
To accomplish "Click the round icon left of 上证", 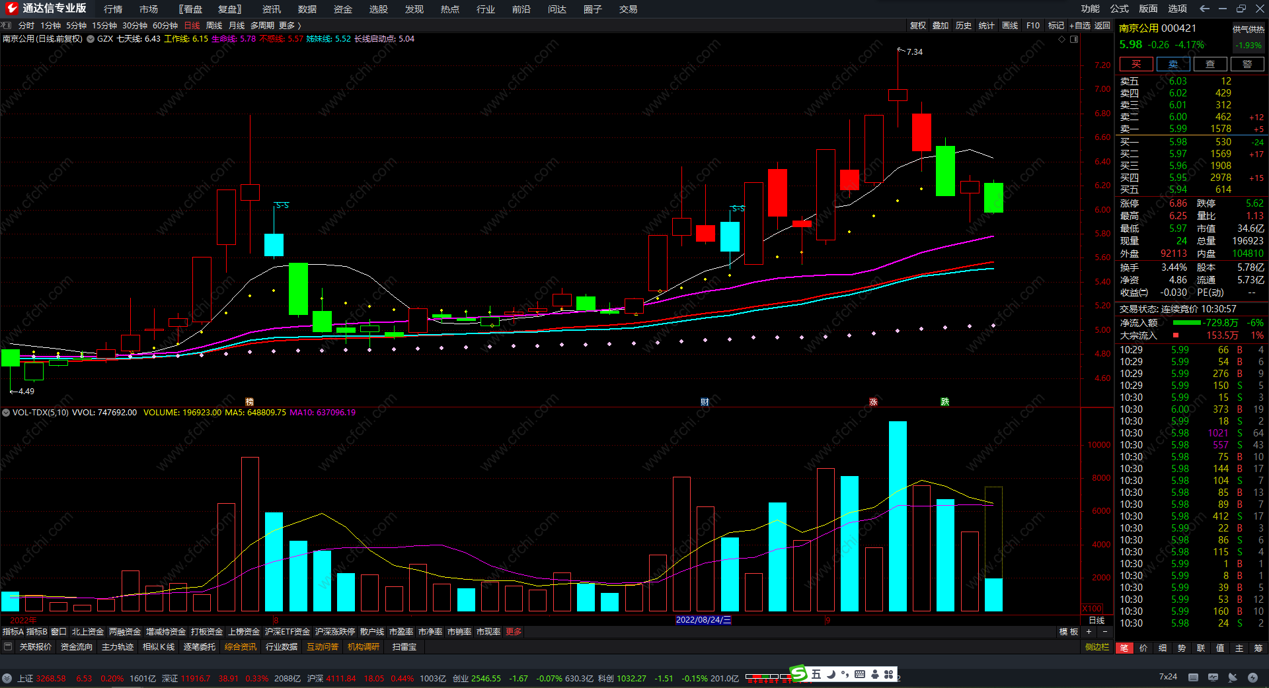I will point(7,678).
